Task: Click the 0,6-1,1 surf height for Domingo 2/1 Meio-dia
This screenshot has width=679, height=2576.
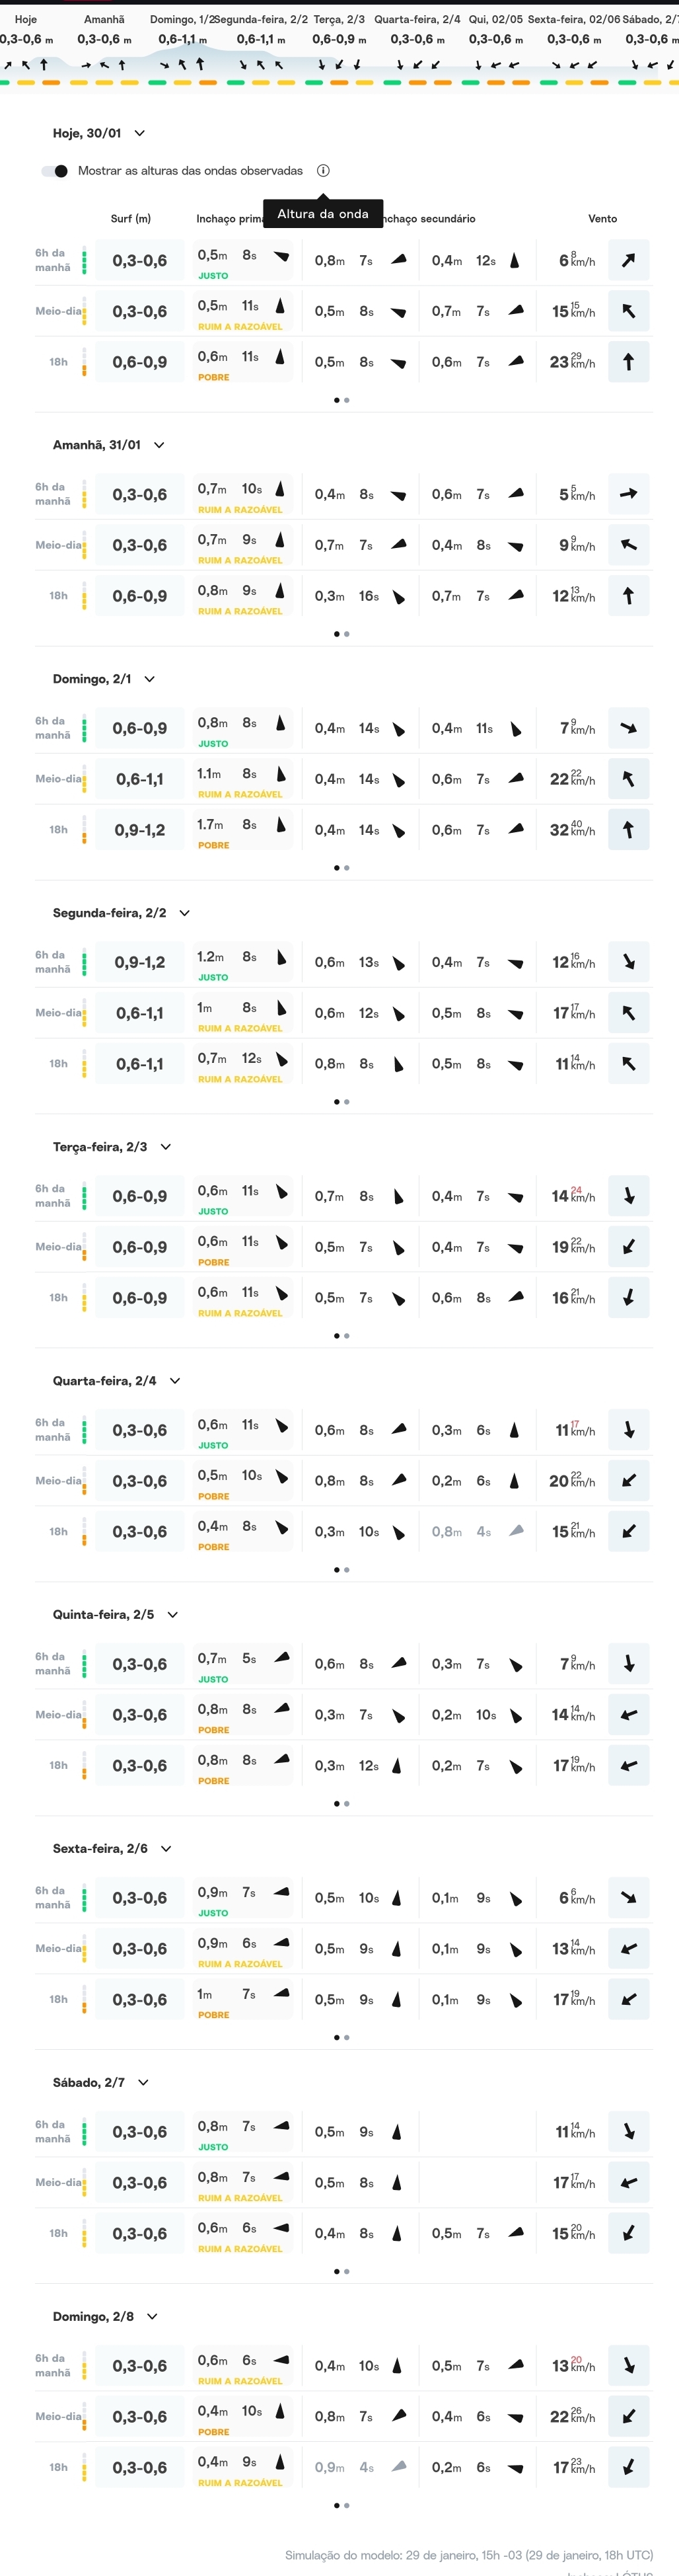Action: pos(140,779)
